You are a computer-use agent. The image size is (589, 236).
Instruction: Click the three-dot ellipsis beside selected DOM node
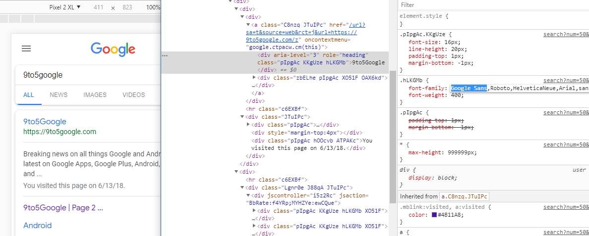tap(165, 55)
